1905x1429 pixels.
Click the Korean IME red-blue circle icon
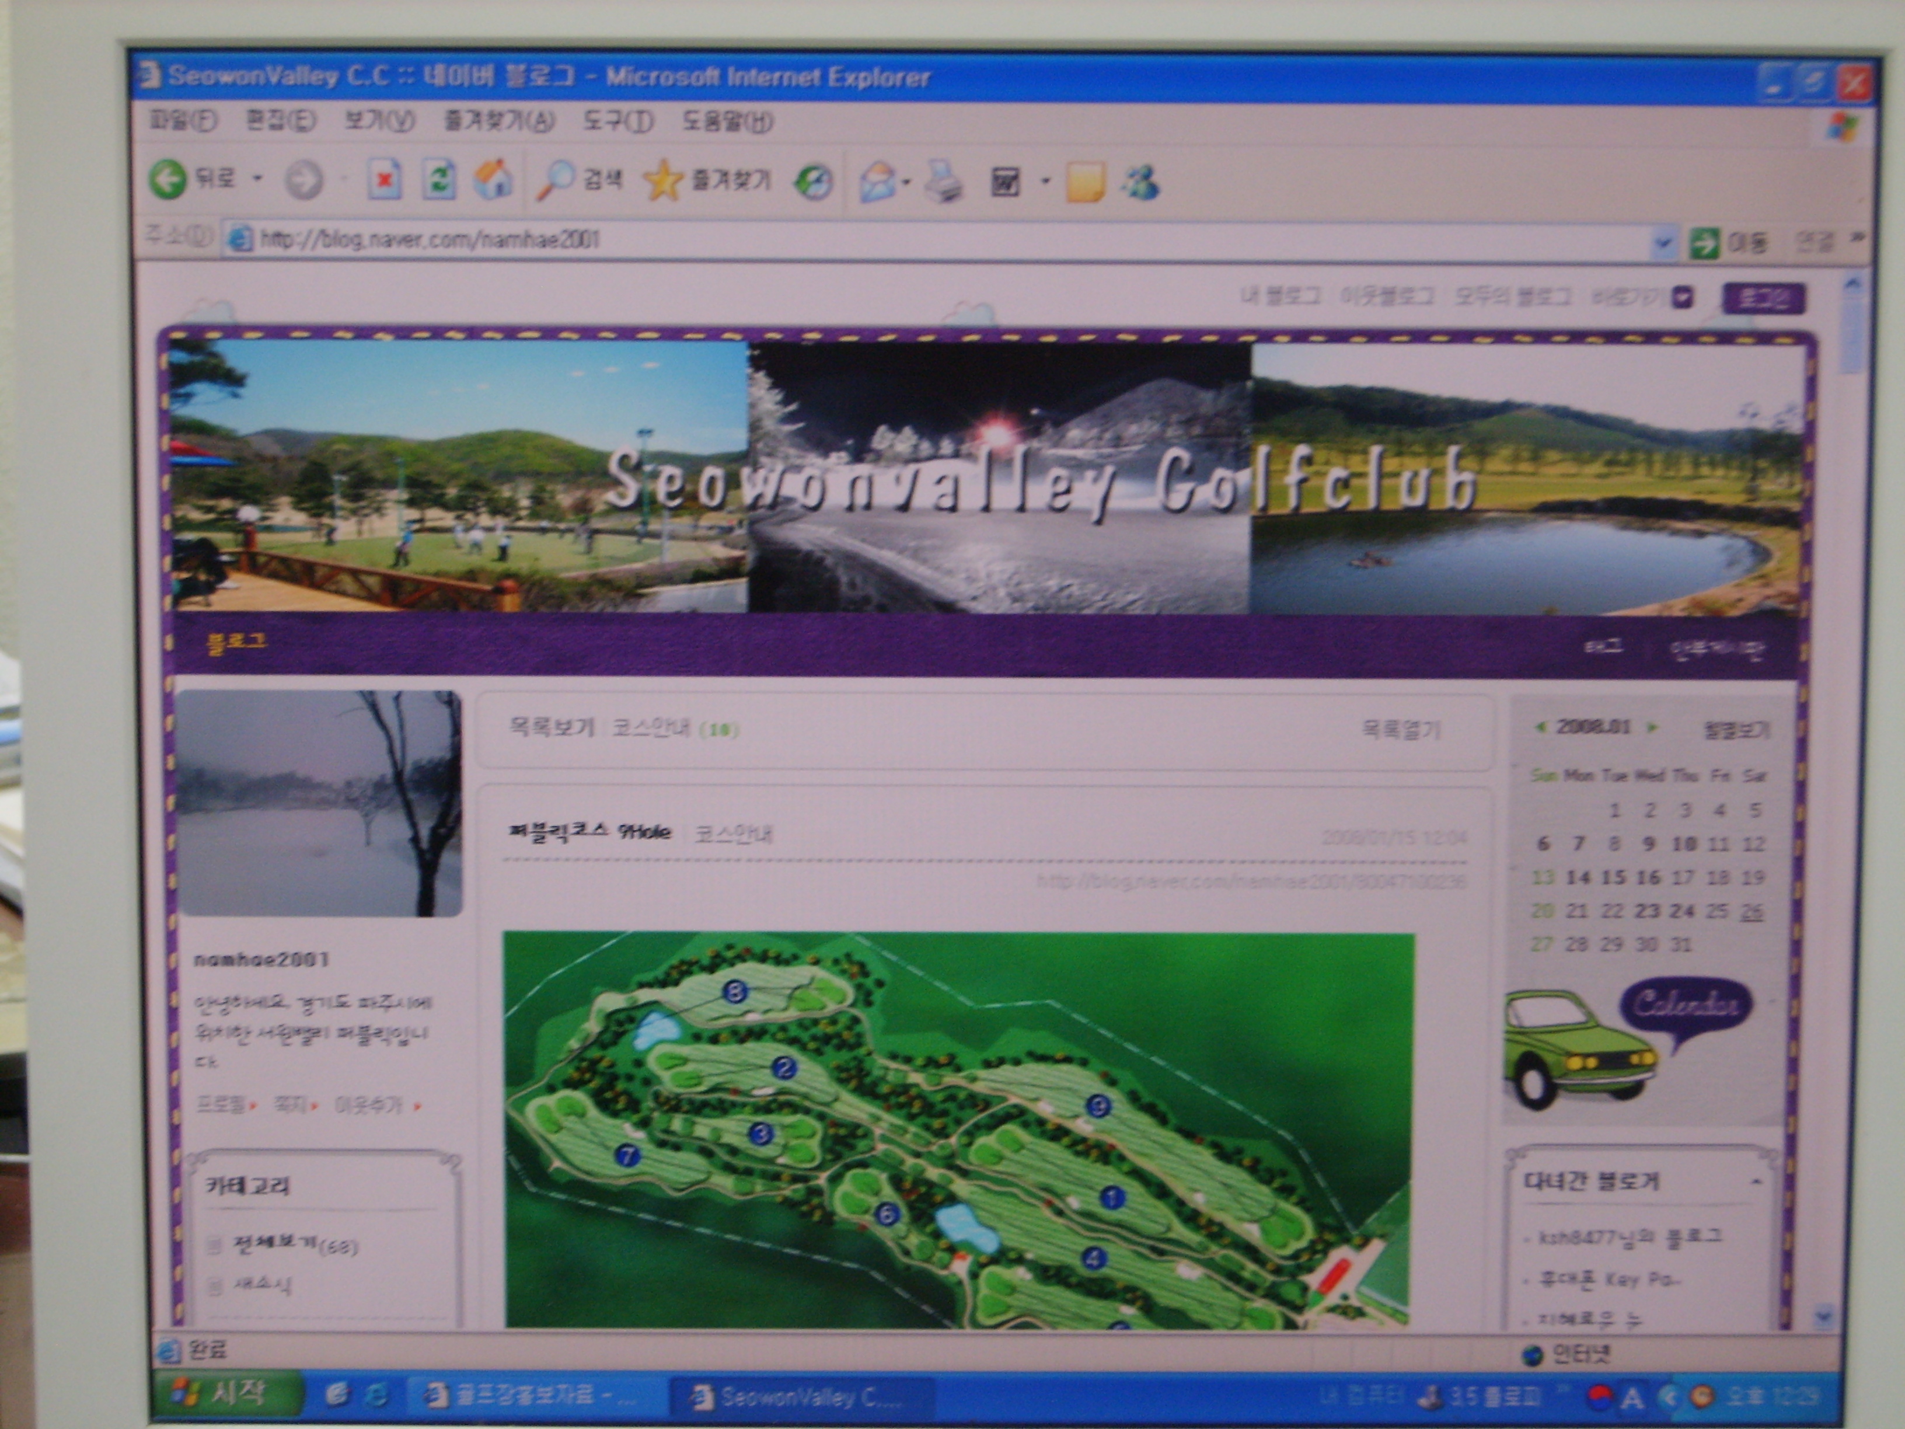click(x=1600, y=1396)
